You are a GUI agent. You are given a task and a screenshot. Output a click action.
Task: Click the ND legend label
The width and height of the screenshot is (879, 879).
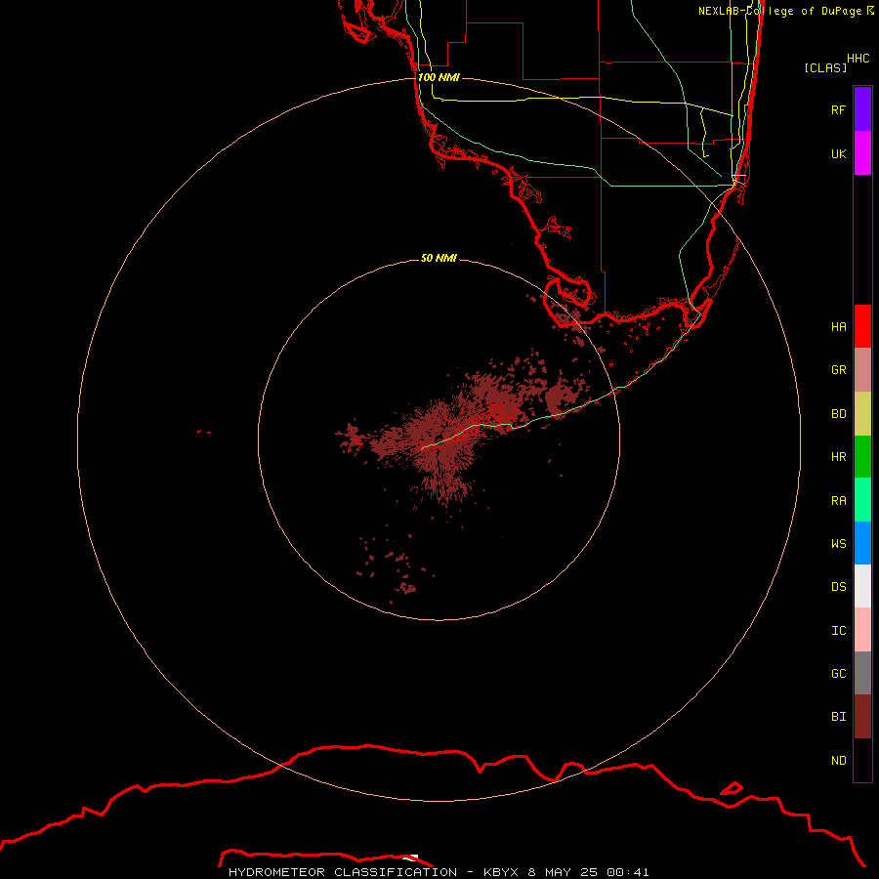[839, 760]
